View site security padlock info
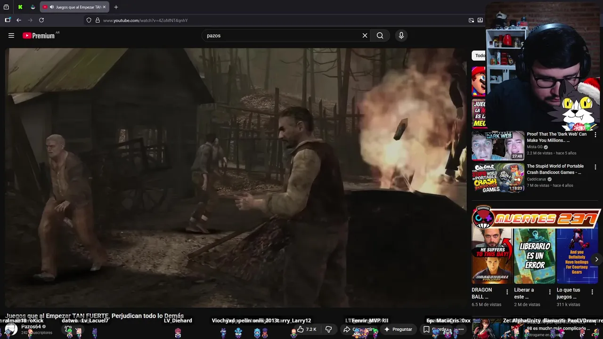Viewport: 603px width, 339px height. pos(98,20)
